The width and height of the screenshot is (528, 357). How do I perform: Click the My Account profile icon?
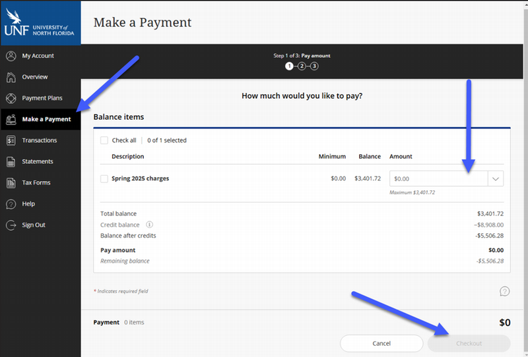pyautogui.click(x=11, y=56)
